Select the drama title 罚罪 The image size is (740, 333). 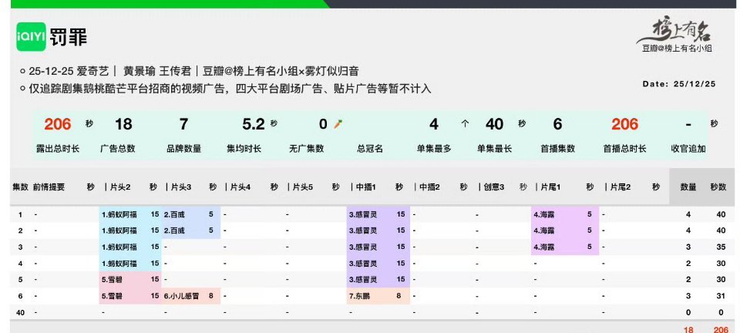pyautogui.click(x=69, y=37)
